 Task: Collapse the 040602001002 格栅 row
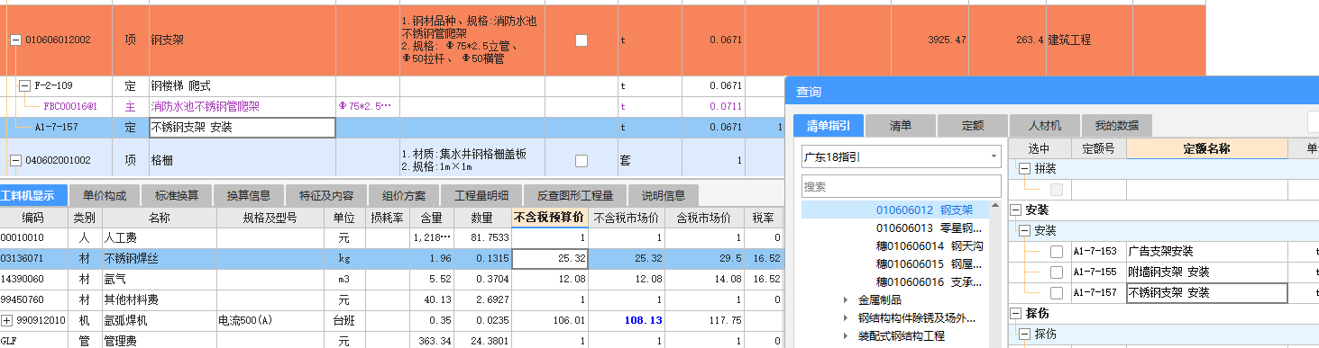pos(16,160)
